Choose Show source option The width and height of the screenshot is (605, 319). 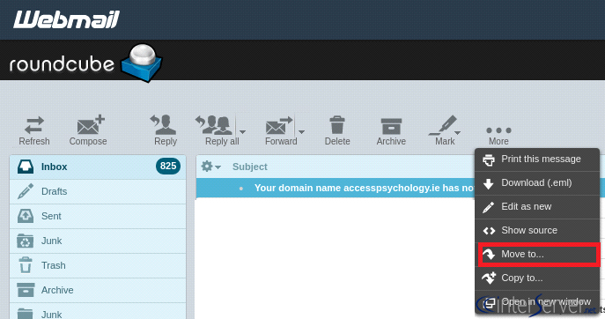coord(537,231)
